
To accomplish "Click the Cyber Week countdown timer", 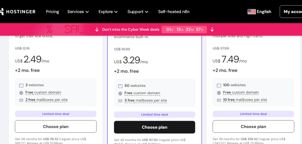I will pos(184,30).
